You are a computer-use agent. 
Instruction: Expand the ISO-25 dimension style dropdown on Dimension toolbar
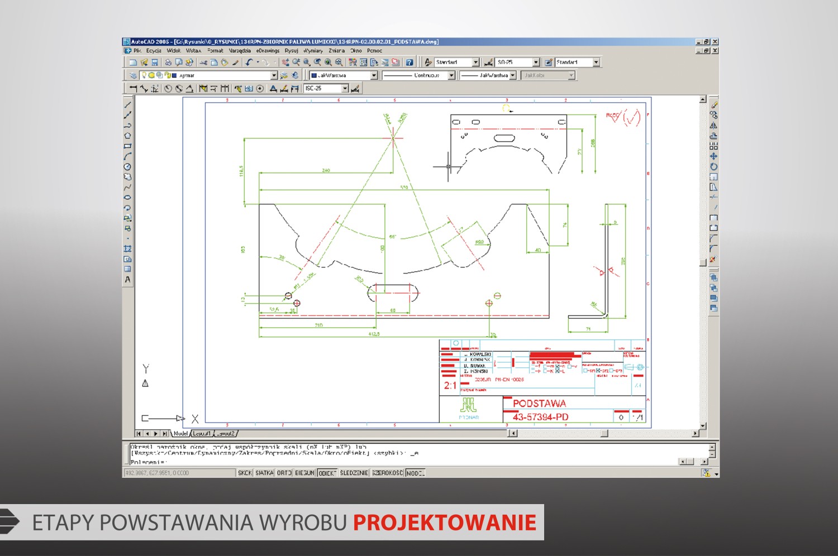pyautogui.click(x=345, y=88)
